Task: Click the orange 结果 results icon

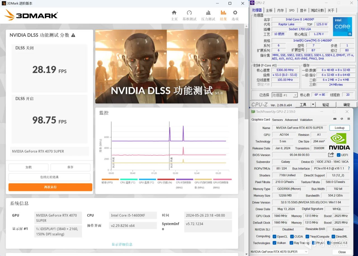Action: (x=223, y=13)
